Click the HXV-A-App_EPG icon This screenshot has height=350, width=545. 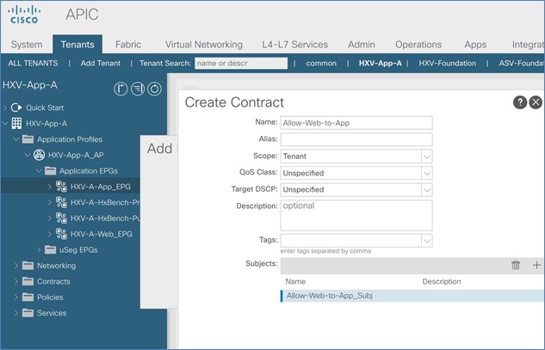tap(61, 187)
